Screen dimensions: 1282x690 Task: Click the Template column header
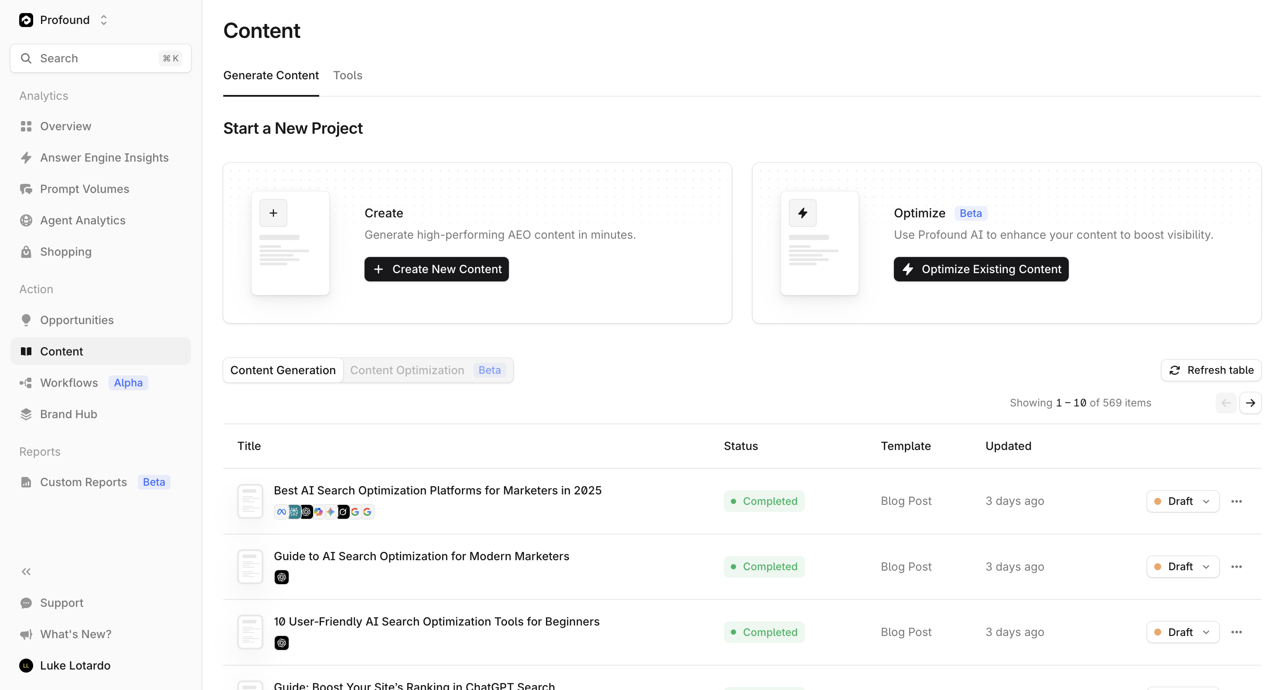pyautogui.click(x=905, y=446)
